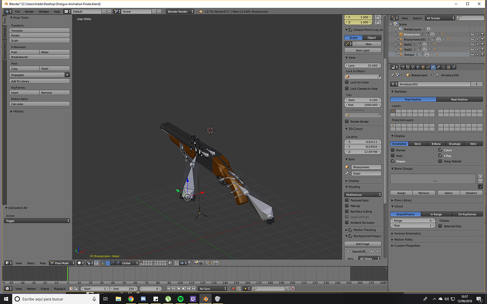Open the Bone properties tab icon
Viewport: 487px width, 304px height.
pos(438,67)
